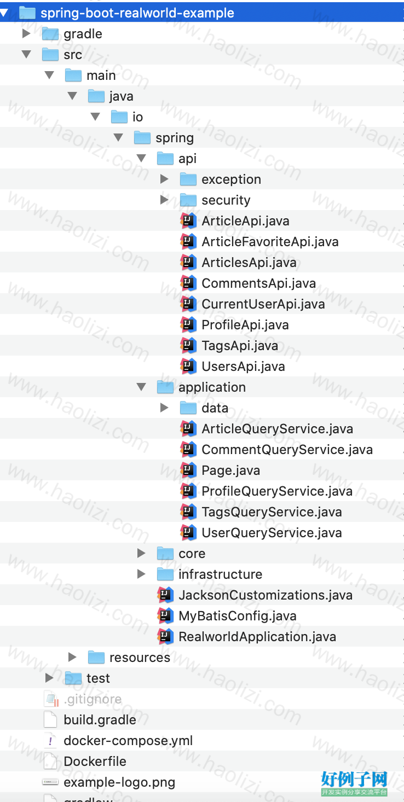
Task: Select the UserQueryService.java file name
Action: 272,533
